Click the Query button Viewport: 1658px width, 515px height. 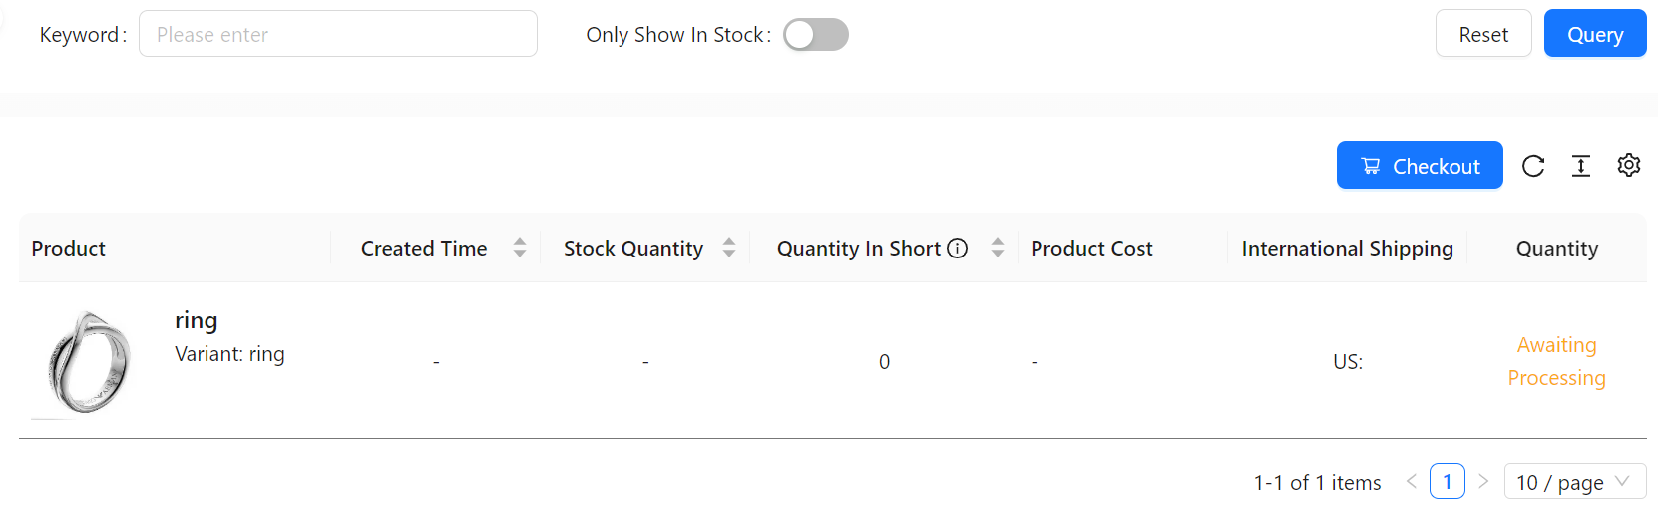[1595, 34]
